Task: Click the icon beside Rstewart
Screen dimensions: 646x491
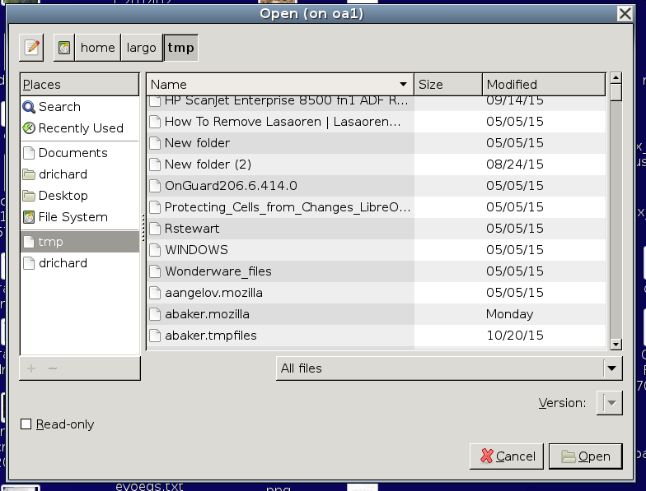Action: (155, 229)
